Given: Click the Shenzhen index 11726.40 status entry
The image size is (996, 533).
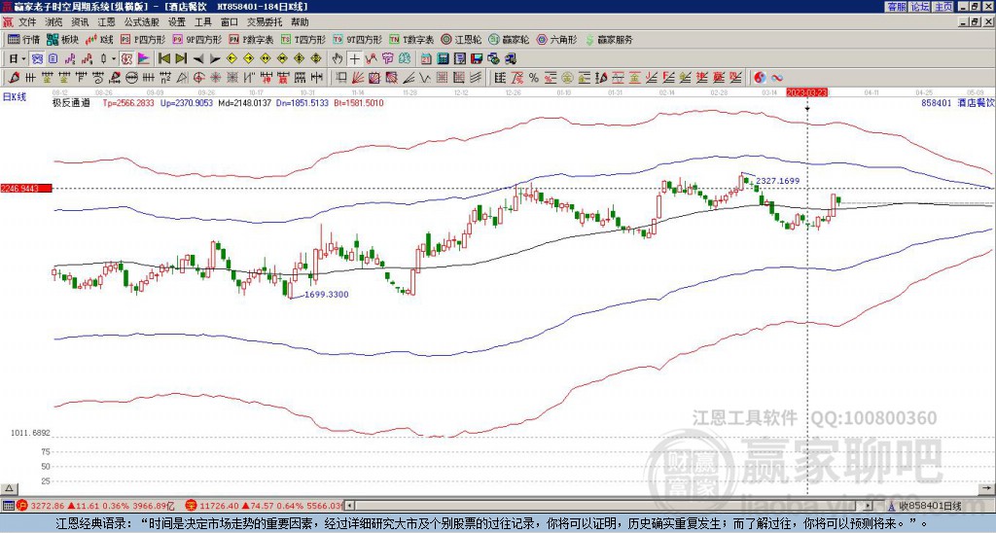Looking at the screenshot, I should pyautogui.click(x=264, y=506).
